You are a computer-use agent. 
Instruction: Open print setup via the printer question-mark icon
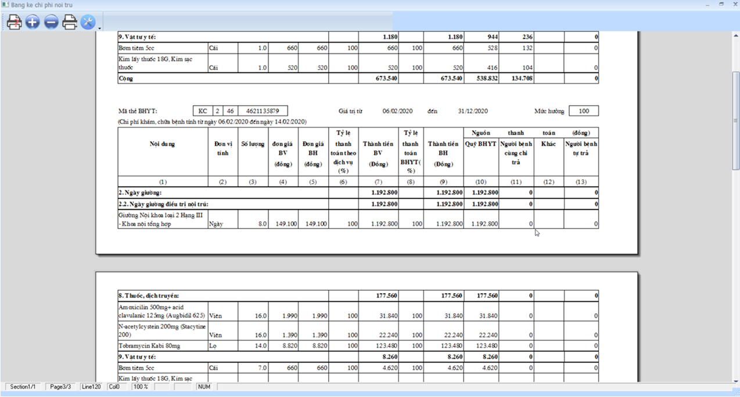[14, 22]
